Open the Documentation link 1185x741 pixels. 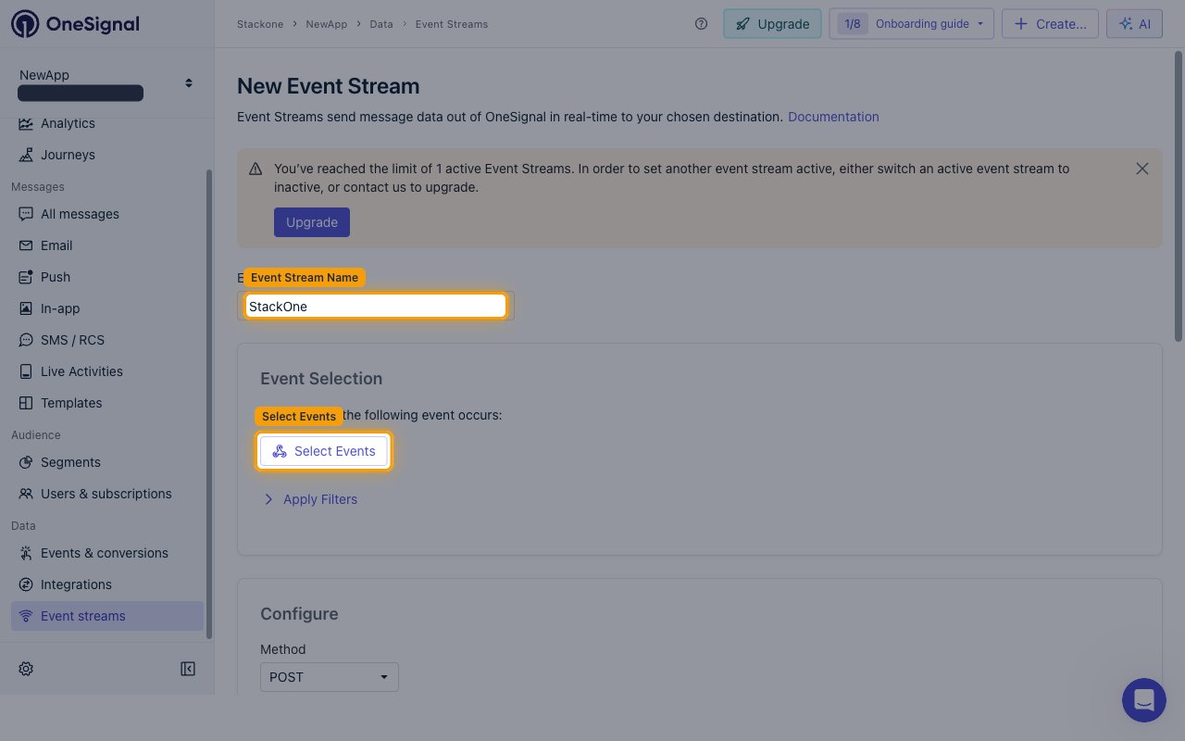833,117
